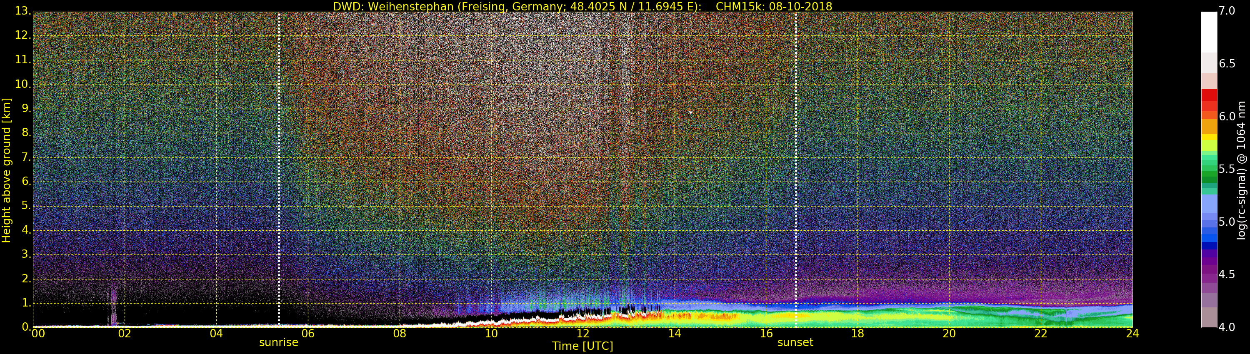Pick the red segment of the colorbar

pos(1209,95)
